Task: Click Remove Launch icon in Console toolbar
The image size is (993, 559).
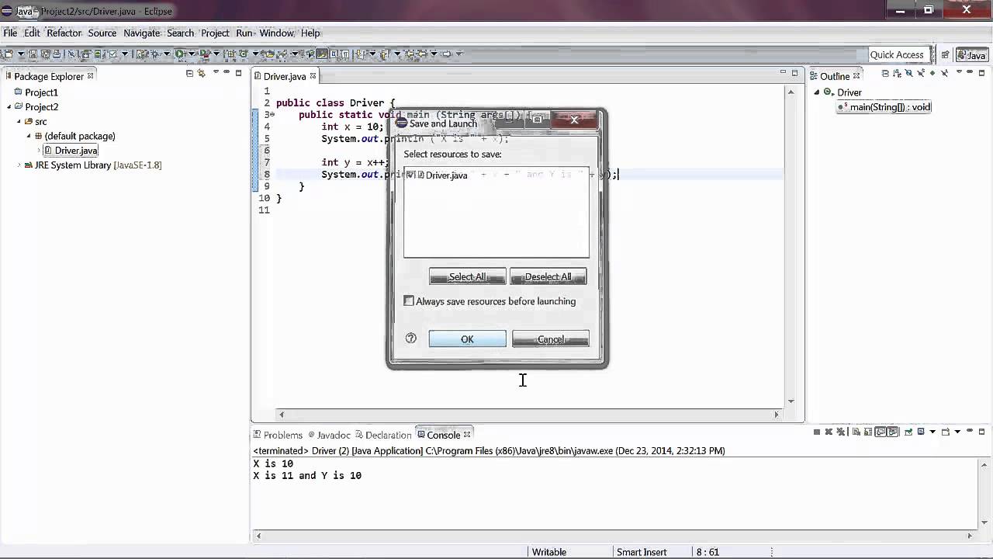Action: [x=829, y=432]
